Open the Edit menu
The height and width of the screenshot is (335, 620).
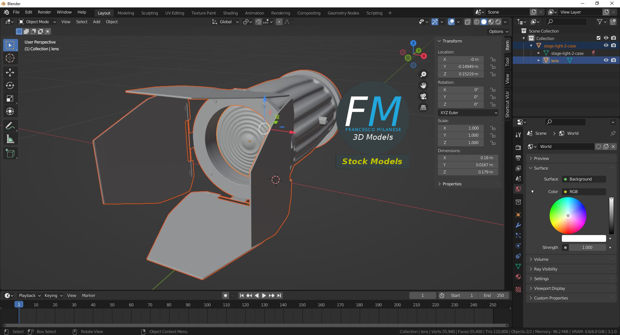29,12
